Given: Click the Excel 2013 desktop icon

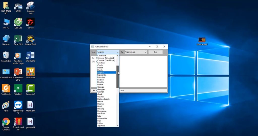Looking at the screenshot, I should [x=18, y=39].
